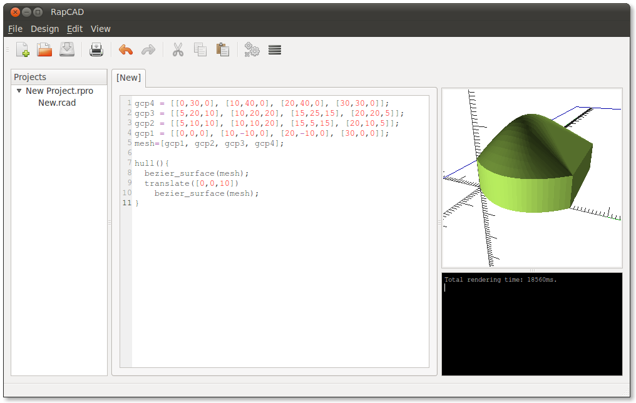Image resolution: width=636 pixels, height=403 pixels.
Task: Compile and render with the gears icon
Action: point(252,50)
